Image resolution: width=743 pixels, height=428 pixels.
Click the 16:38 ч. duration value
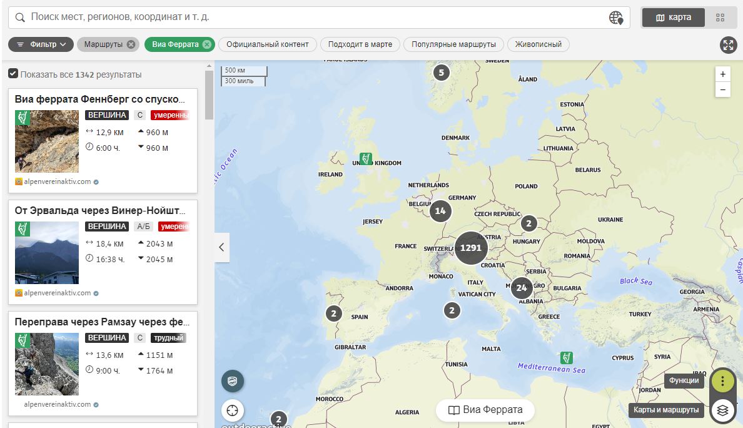click(x=110, y=259)
